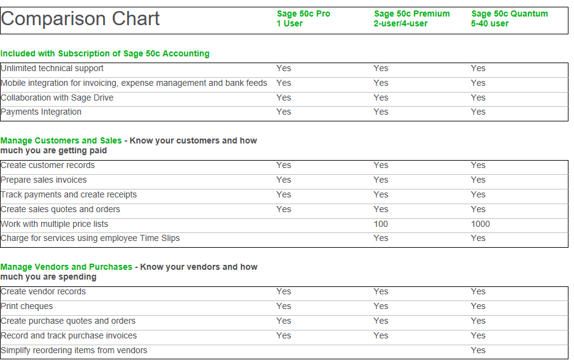Image resolution: width=574 pixels, height=363 pixels.
Task: Click 'Simplify reordering items from vendors' label
Action: tap(74, 350)
